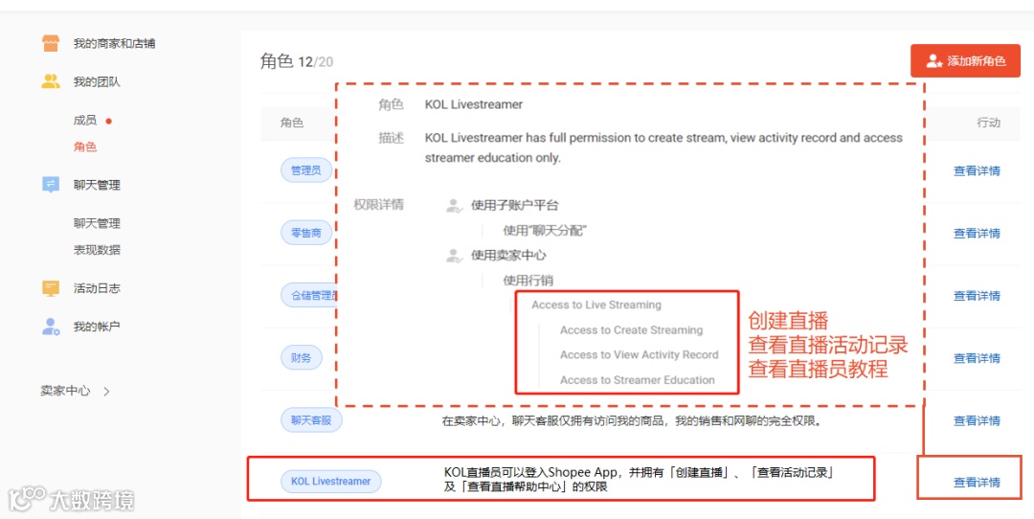Open 查看详情 for KOL Livestreamer role

(977, 482)
